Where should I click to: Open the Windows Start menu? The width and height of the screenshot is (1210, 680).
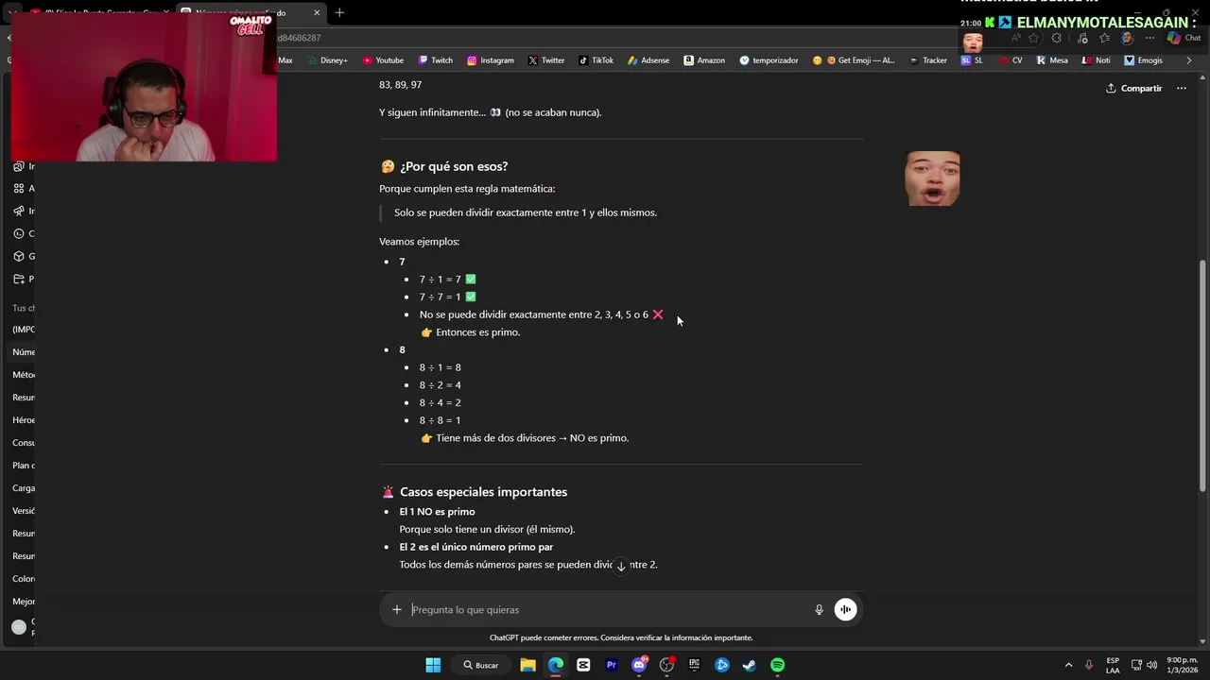pyautogui.click(x=433, y=665)
